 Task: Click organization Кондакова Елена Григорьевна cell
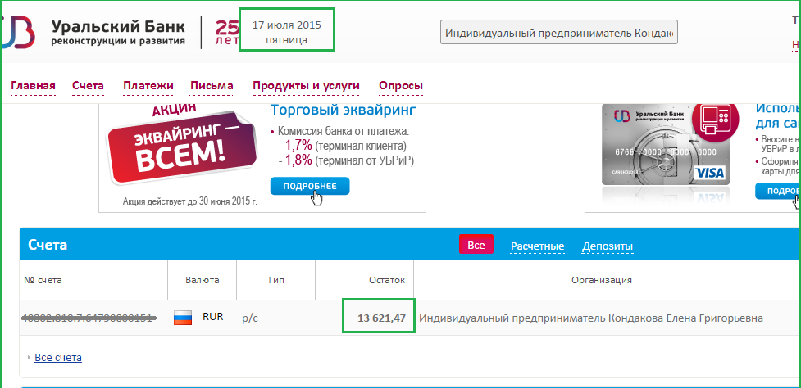pyautogui.click(x=591, y=318)
